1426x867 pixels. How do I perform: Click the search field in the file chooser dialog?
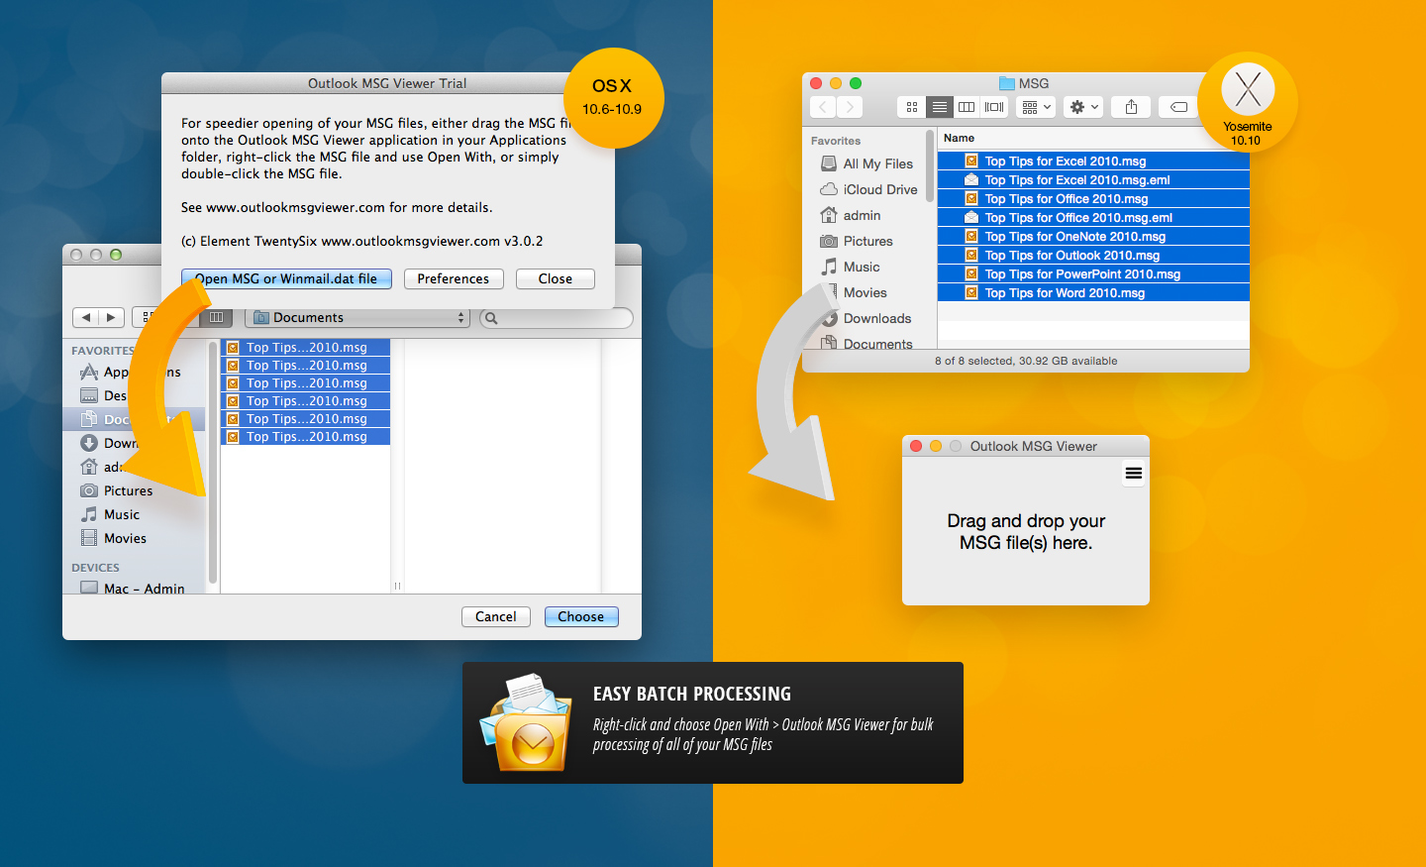(556, 317)
